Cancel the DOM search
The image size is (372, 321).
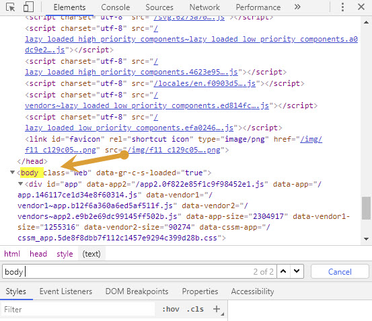tap(340, 272)
